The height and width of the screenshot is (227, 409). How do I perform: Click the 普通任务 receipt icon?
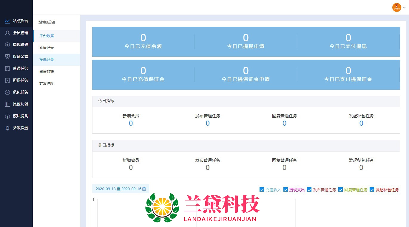(7, 69)
